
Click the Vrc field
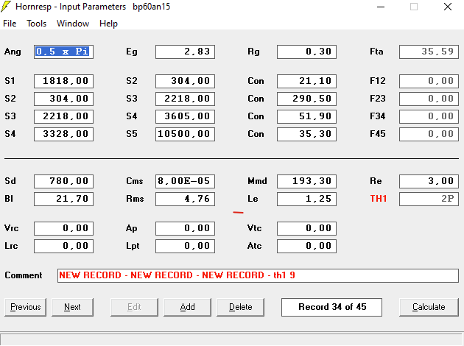(x=63, y=228)
